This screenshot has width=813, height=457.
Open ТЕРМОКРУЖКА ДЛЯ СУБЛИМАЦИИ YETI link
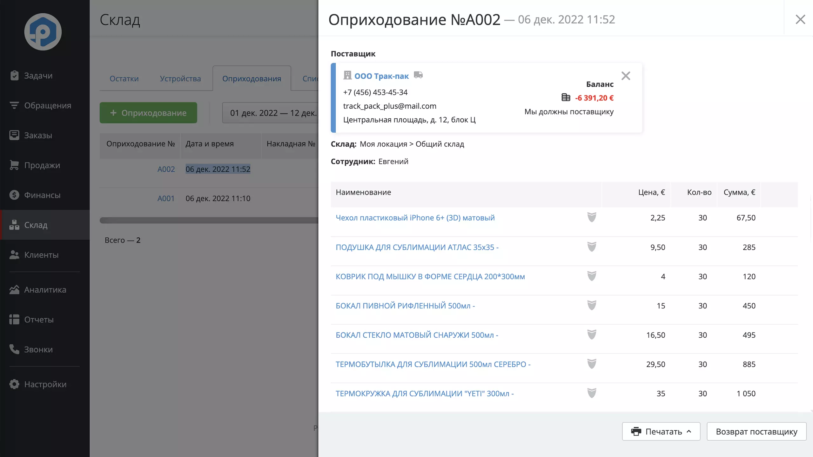(425, 394)
